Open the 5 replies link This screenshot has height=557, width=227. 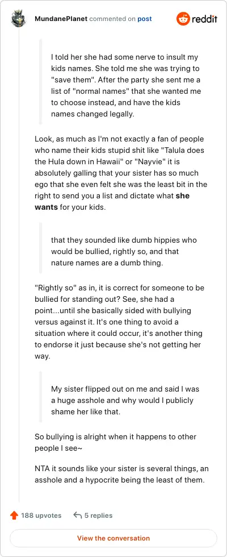coord(98,516)
